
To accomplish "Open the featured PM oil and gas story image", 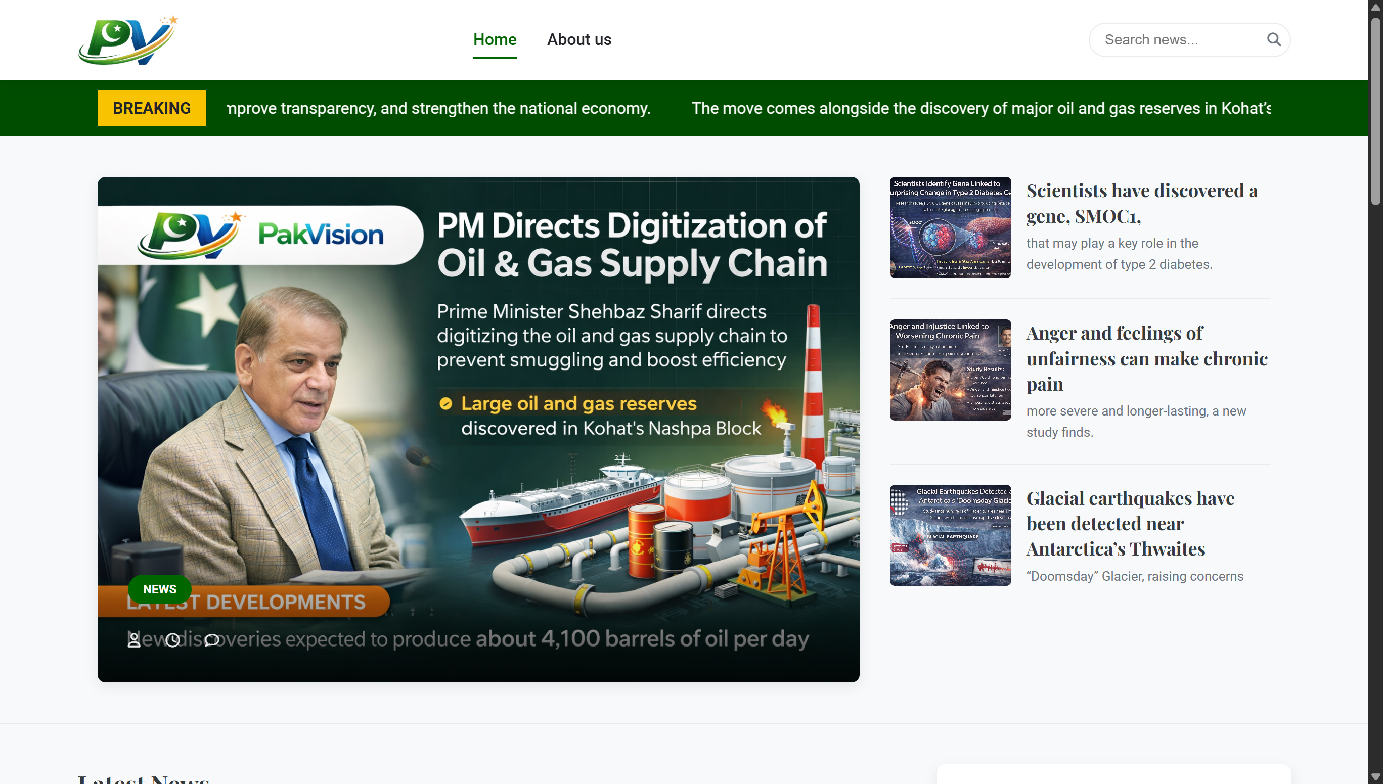I will (478, 429).
